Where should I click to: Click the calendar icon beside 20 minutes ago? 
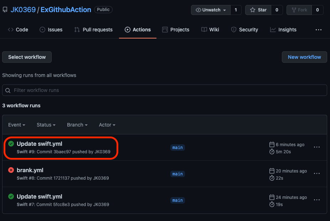(x=272, y=171)
